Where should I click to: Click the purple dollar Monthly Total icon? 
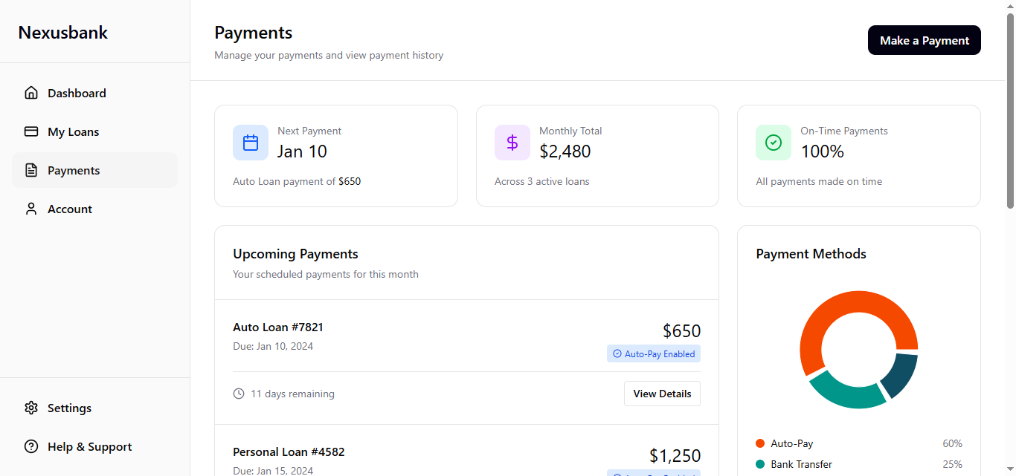click(512, 143)
